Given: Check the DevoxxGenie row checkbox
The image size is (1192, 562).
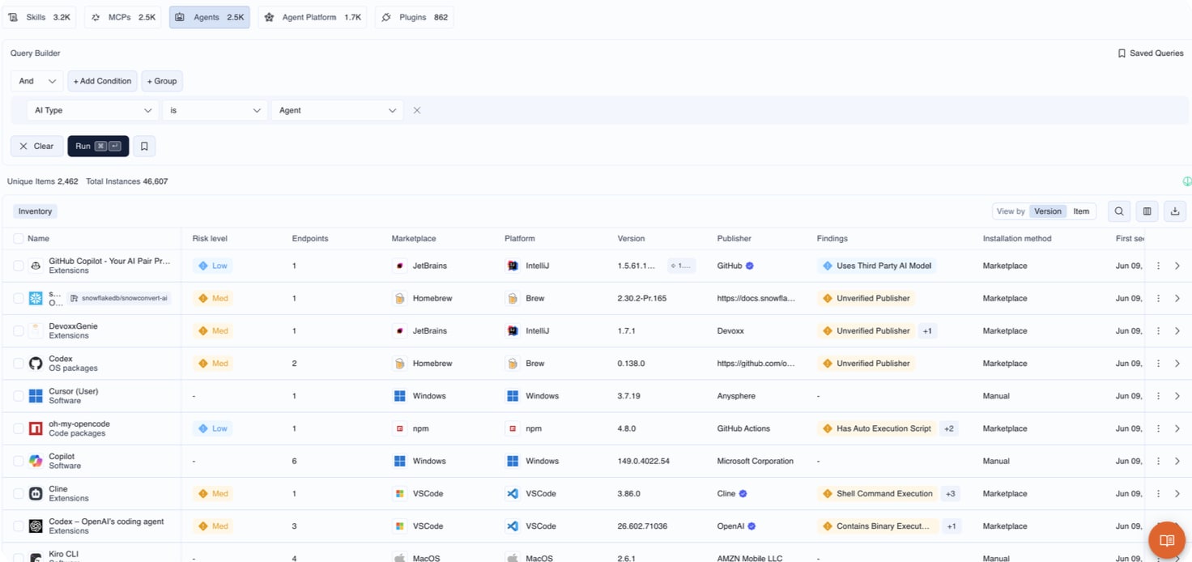Looking at the screenshot, I should coord(19,330).
